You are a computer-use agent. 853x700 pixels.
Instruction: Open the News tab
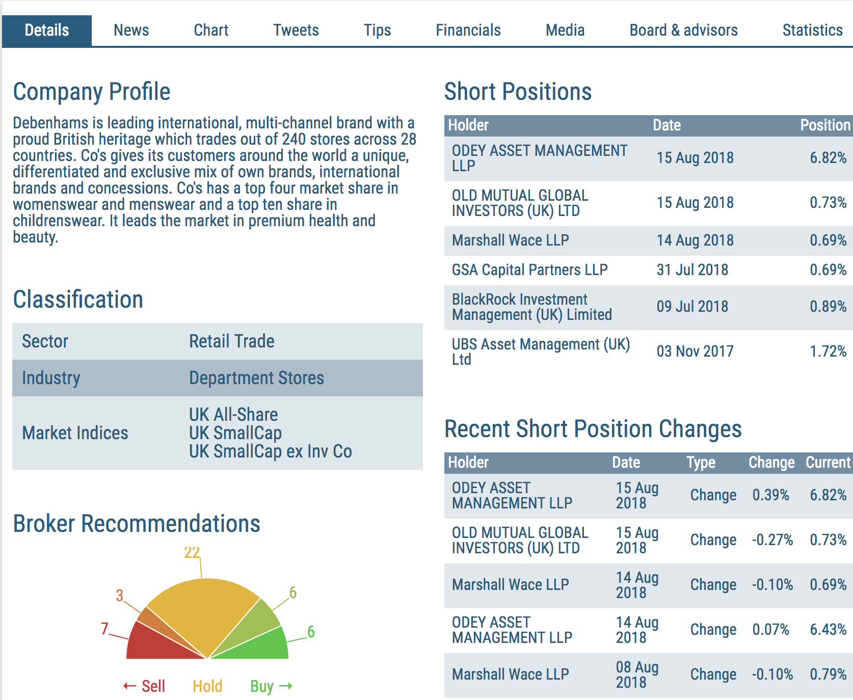(131, 30)
